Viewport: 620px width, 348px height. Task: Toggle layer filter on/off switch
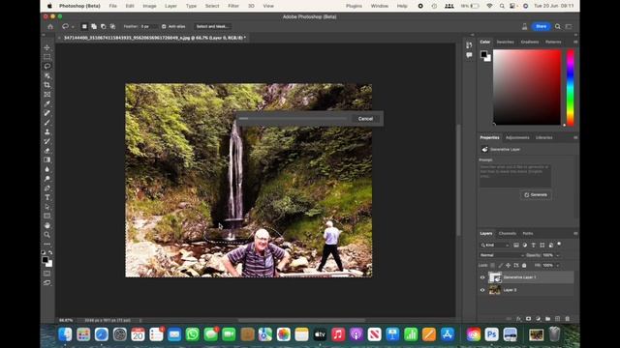tap(559, 245)
